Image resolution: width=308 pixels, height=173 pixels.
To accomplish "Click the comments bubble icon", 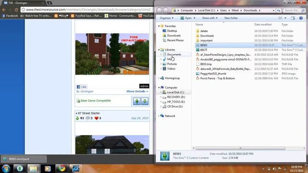I will (x=88, y=118).
